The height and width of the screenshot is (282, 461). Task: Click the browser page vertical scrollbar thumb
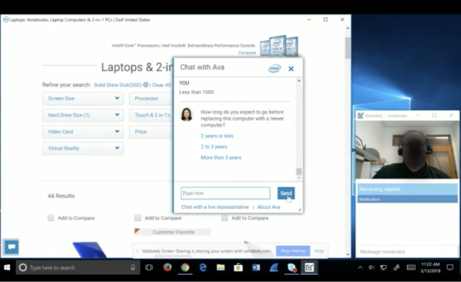[x=348, y=48]
